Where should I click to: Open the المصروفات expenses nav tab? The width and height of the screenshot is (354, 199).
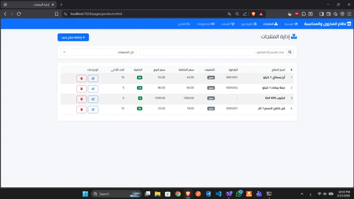(205, 24)
